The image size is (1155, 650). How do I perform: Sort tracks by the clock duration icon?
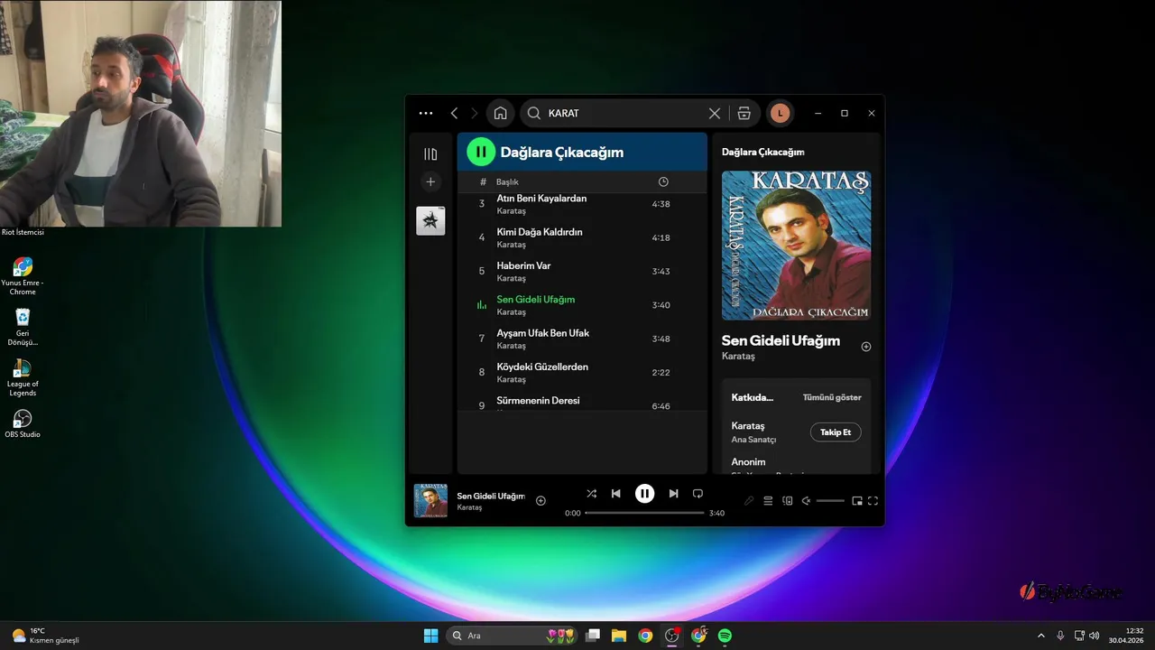[663, 181]
